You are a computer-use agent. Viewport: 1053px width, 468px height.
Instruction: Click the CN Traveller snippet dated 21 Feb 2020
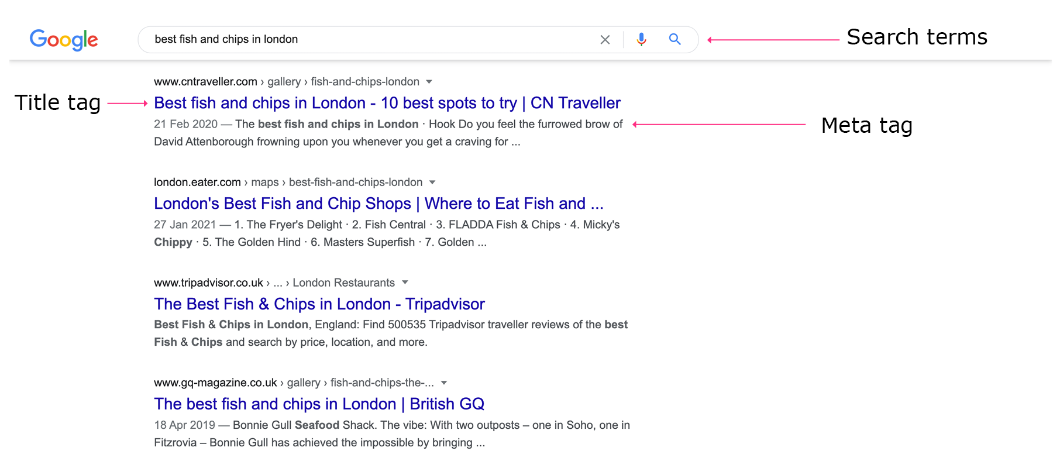click(388, 133)
